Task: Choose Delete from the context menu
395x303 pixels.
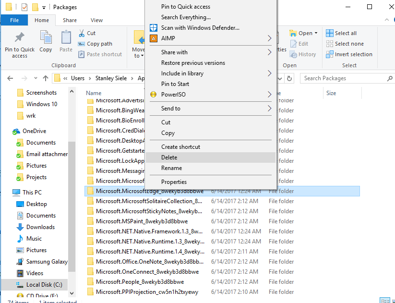Action: point(211,158)
